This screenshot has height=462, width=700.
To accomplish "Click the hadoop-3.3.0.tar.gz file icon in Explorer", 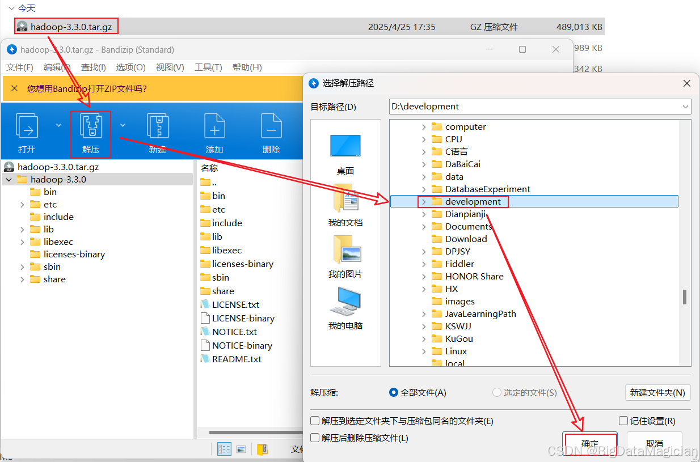I will click(22, 27).
